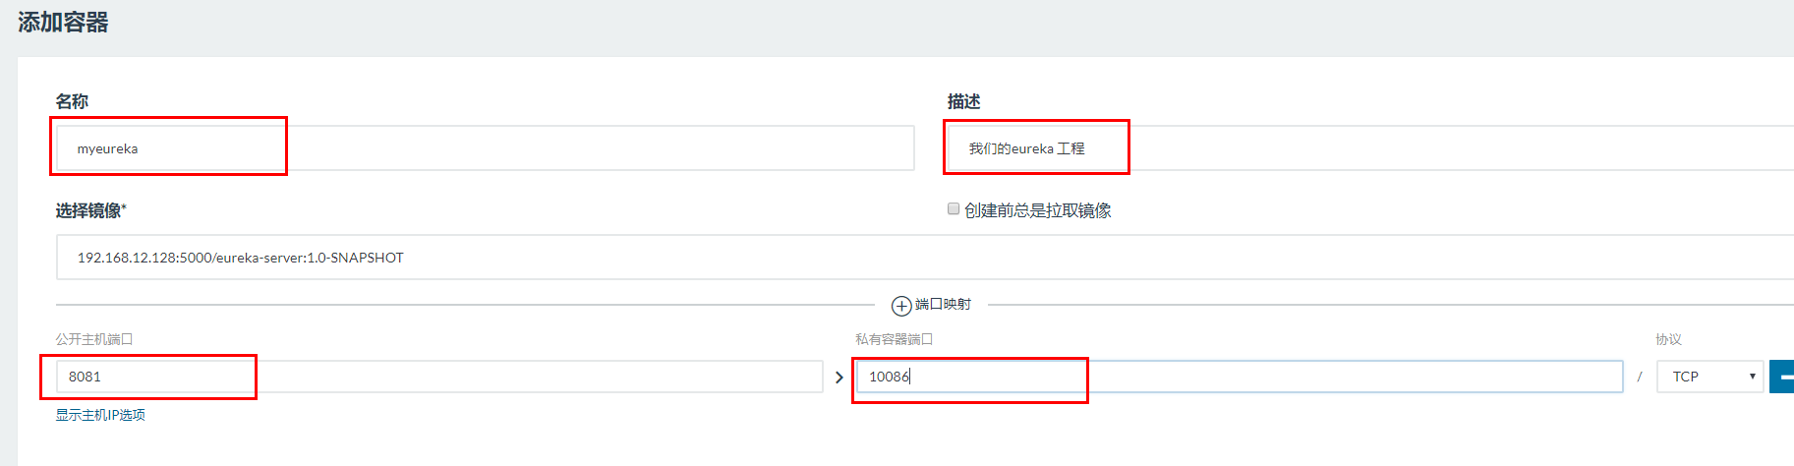
Task: Open the 显示主机IP选项 link
Action: (100, 415)
